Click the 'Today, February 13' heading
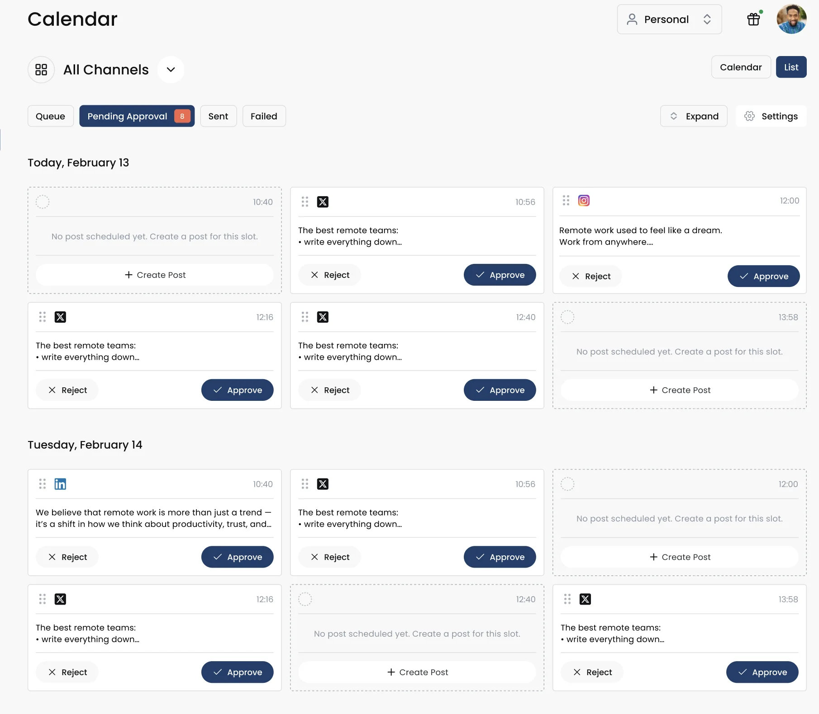The image size is (819, 714). (x=78, y=163)
